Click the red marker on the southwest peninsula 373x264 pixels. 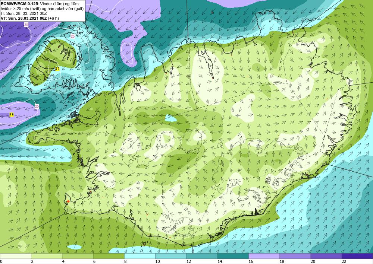68,201
